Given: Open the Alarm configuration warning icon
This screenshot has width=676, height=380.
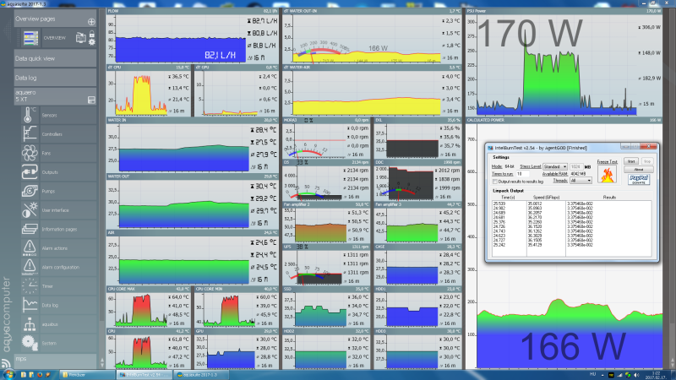Looking at the screenshot, I should [x=30, y=267].
